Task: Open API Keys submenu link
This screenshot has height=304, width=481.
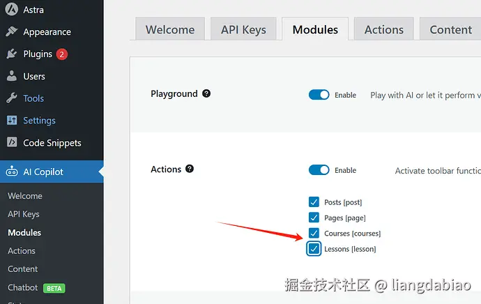Action: coord(24,214)
